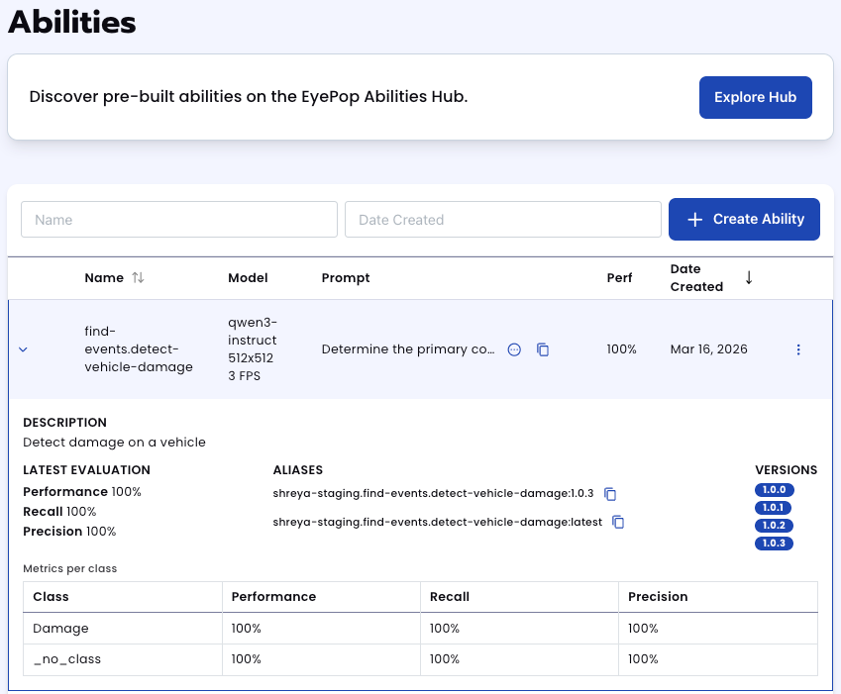This screenshot has width=841, height=694.
Task: Select version 1.0.3 badge
Action: [x=775, y=544]
